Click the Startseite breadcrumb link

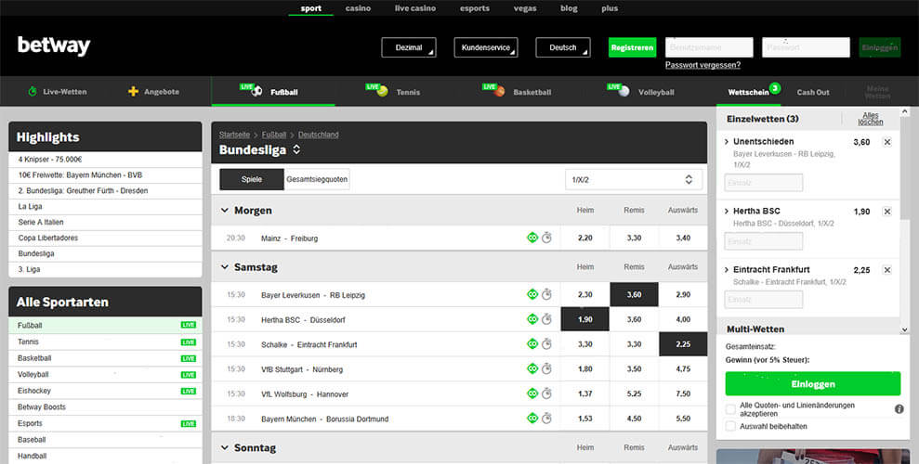pyautogui.click(x=234, y=135)
